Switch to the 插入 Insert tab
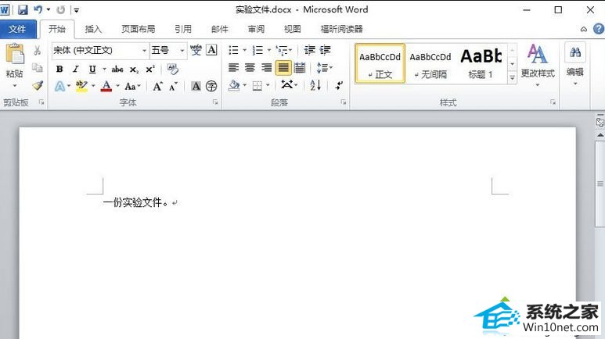 [x=93, y=29]
